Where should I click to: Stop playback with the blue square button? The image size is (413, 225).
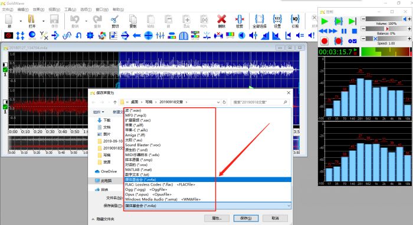tap(355, 31)
